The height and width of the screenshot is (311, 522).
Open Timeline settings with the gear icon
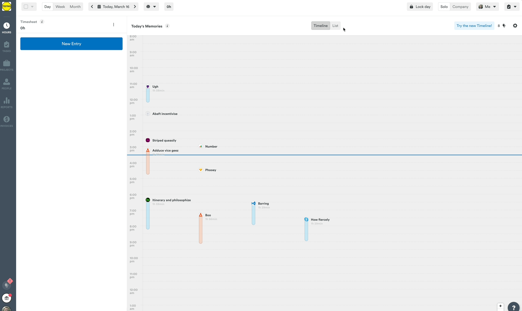coord(515,26)
